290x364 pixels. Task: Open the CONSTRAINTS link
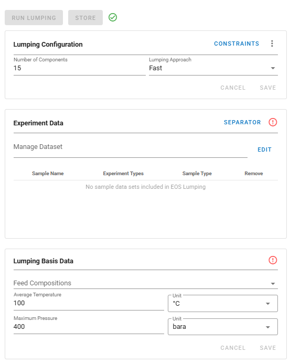point(237,44)
